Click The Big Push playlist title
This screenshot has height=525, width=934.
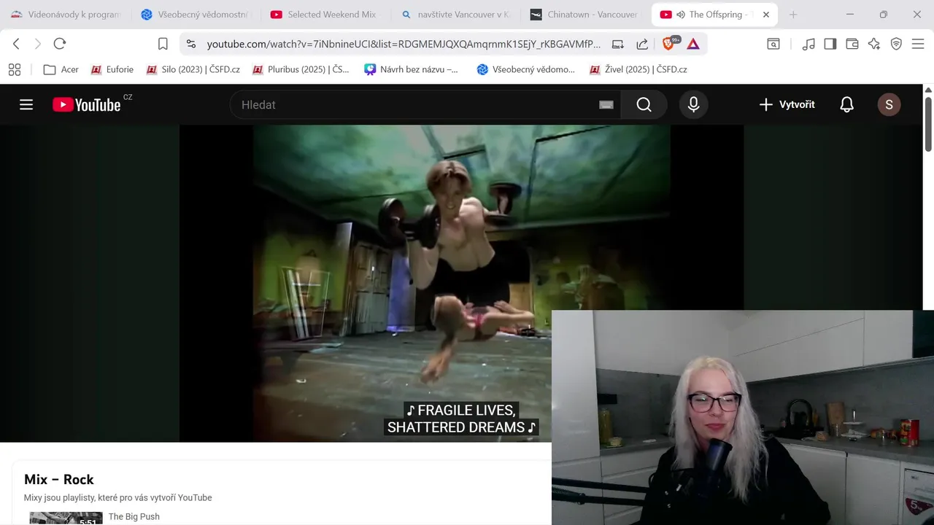134,516
